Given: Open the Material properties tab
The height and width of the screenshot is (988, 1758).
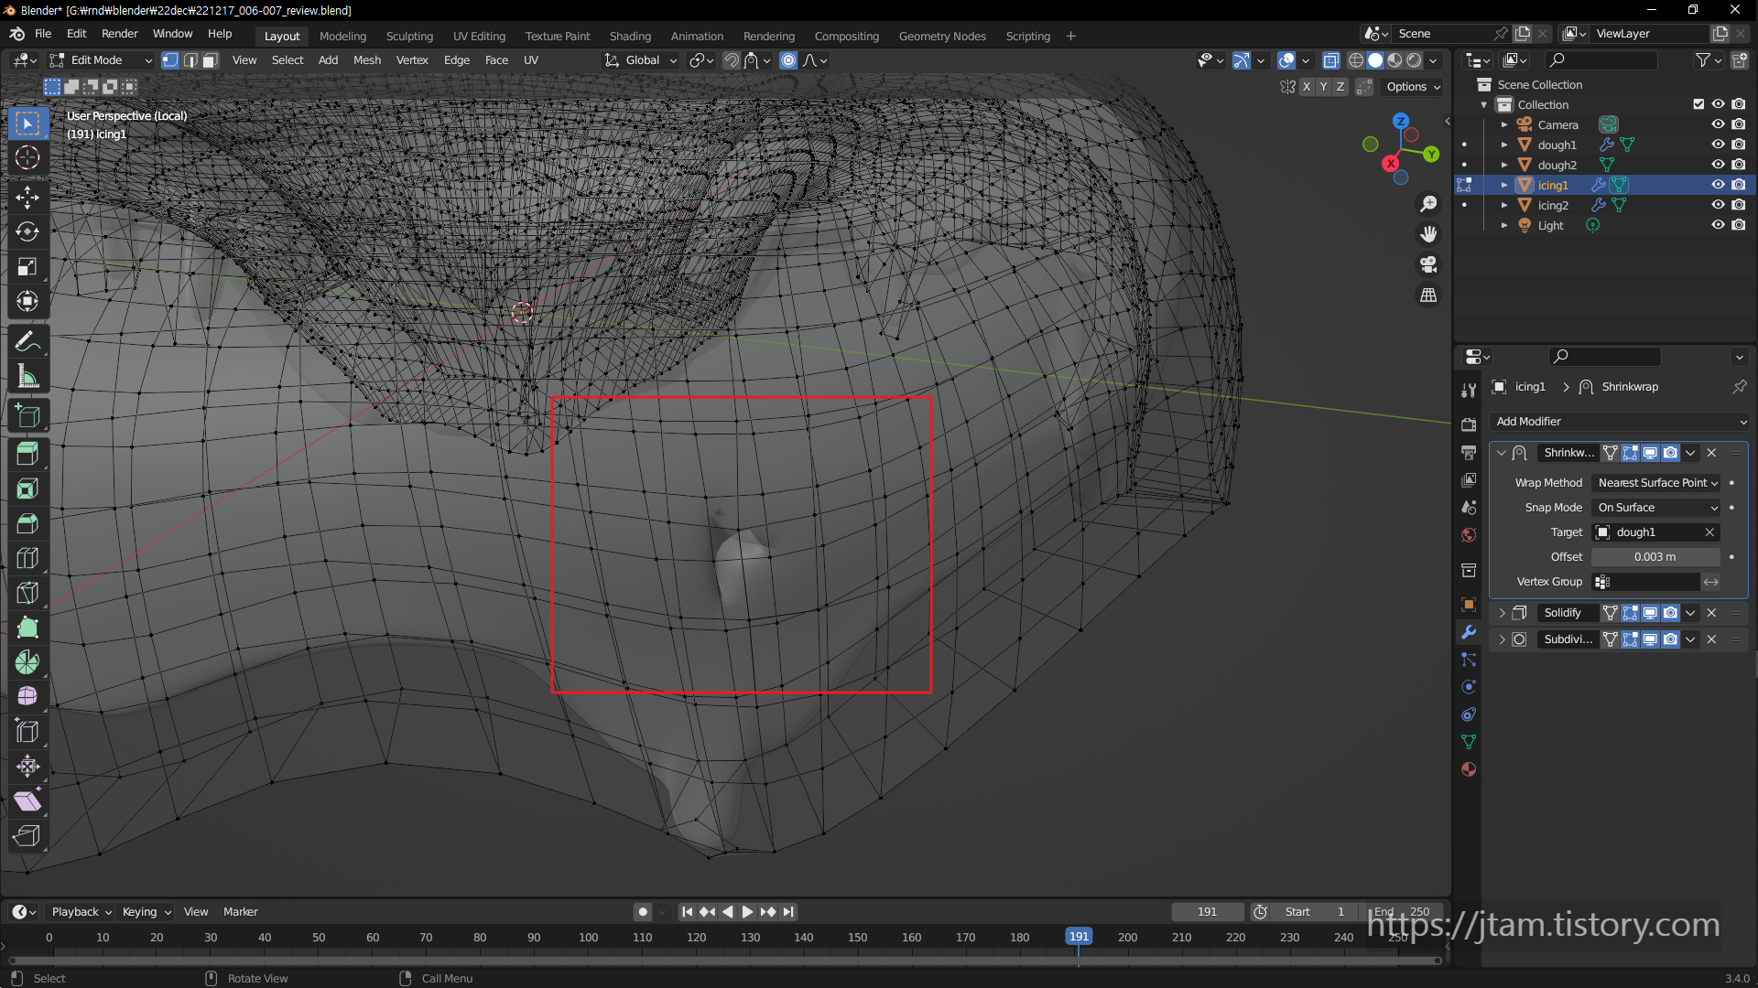Looking at the screenshot, I should pyautogui.click(x=1469, y=769).
